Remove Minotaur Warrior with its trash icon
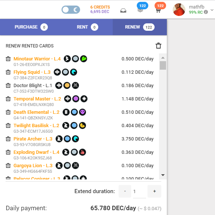 [8, 59]
